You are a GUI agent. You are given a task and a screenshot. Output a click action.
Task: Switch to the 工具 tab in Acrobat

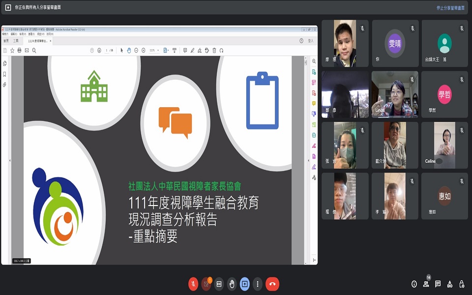click(16, 41)
